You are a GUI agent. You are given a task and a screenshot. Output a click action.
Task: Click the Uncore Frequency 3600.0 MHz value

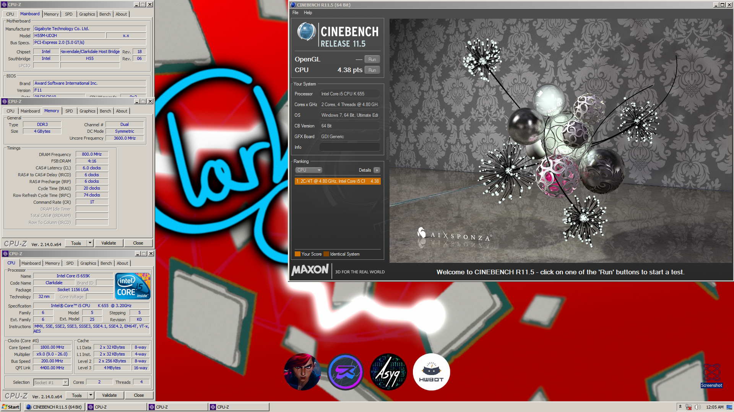125,138
